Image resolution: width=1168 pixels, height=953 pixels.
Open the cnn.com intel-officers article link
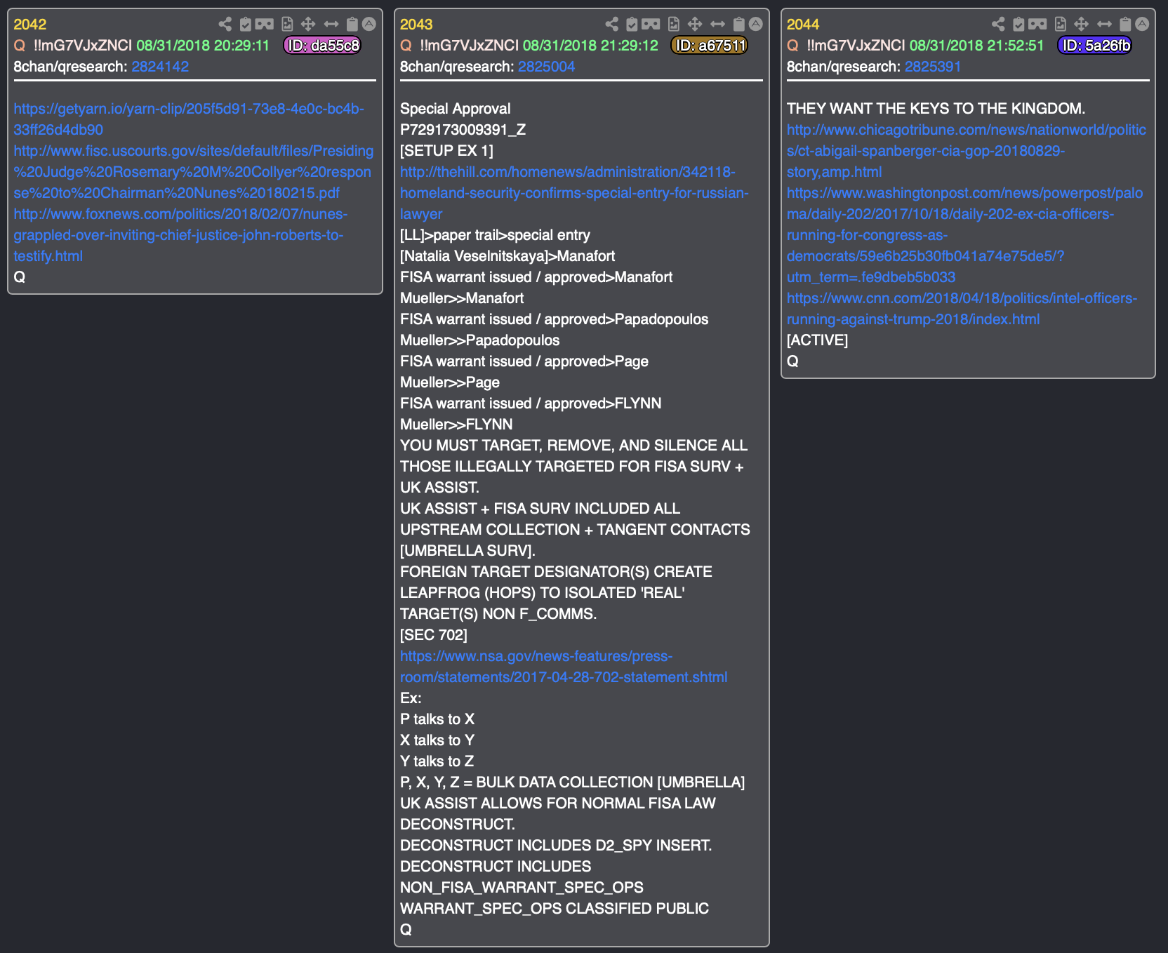tap(962, 309)
